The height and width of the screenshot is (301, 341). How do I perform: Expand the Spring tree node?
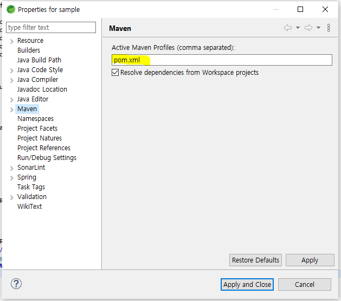coord(12,178)
